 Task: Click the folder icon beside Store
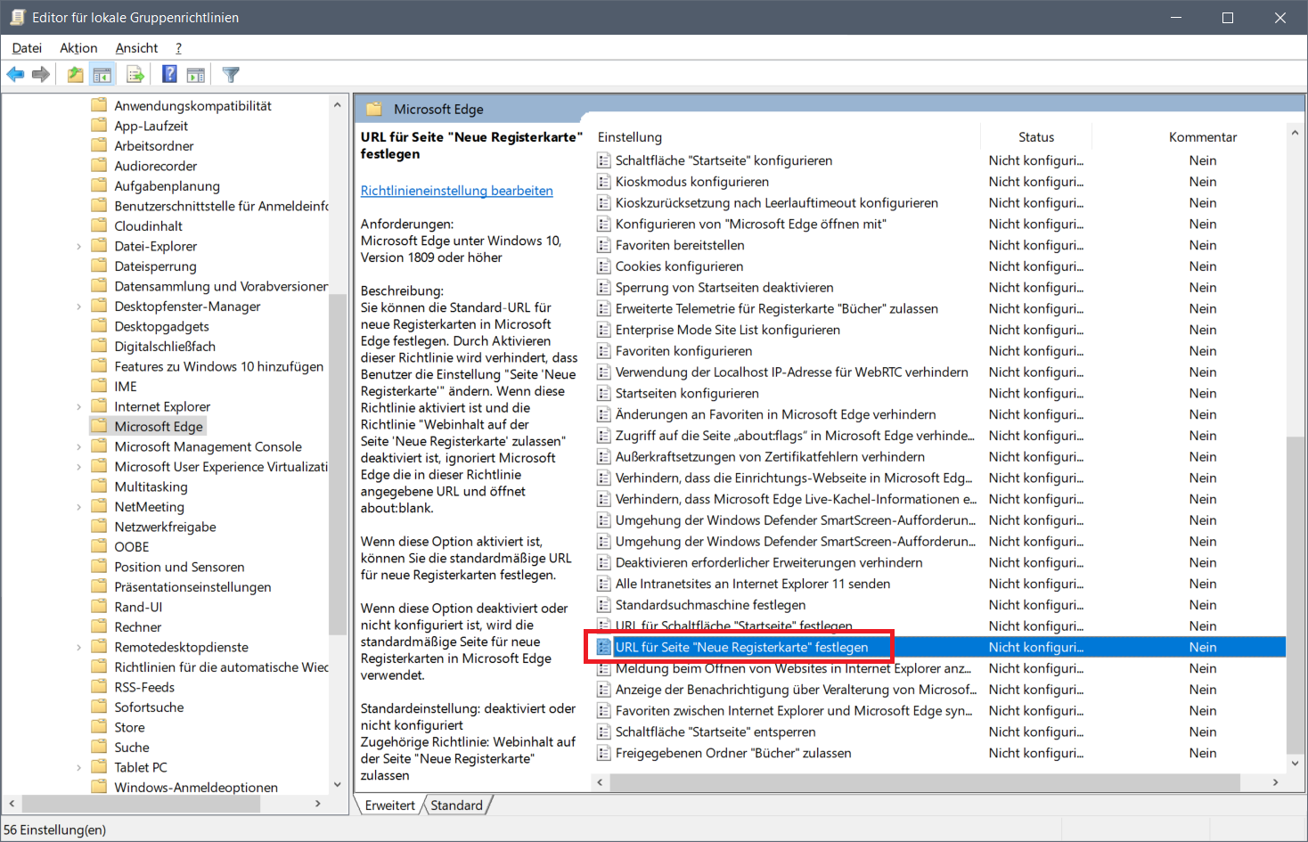coord(99,727)
